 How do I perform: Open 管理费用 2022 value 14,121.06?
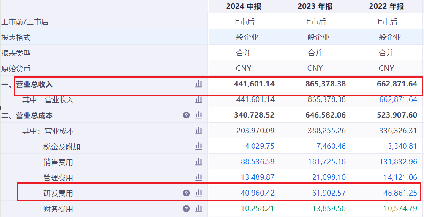(400, 177)
